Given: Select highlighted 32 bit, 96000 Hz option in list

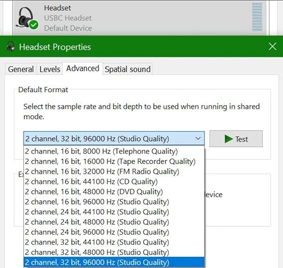Looking at the screenshot, I should click(114, 263).
